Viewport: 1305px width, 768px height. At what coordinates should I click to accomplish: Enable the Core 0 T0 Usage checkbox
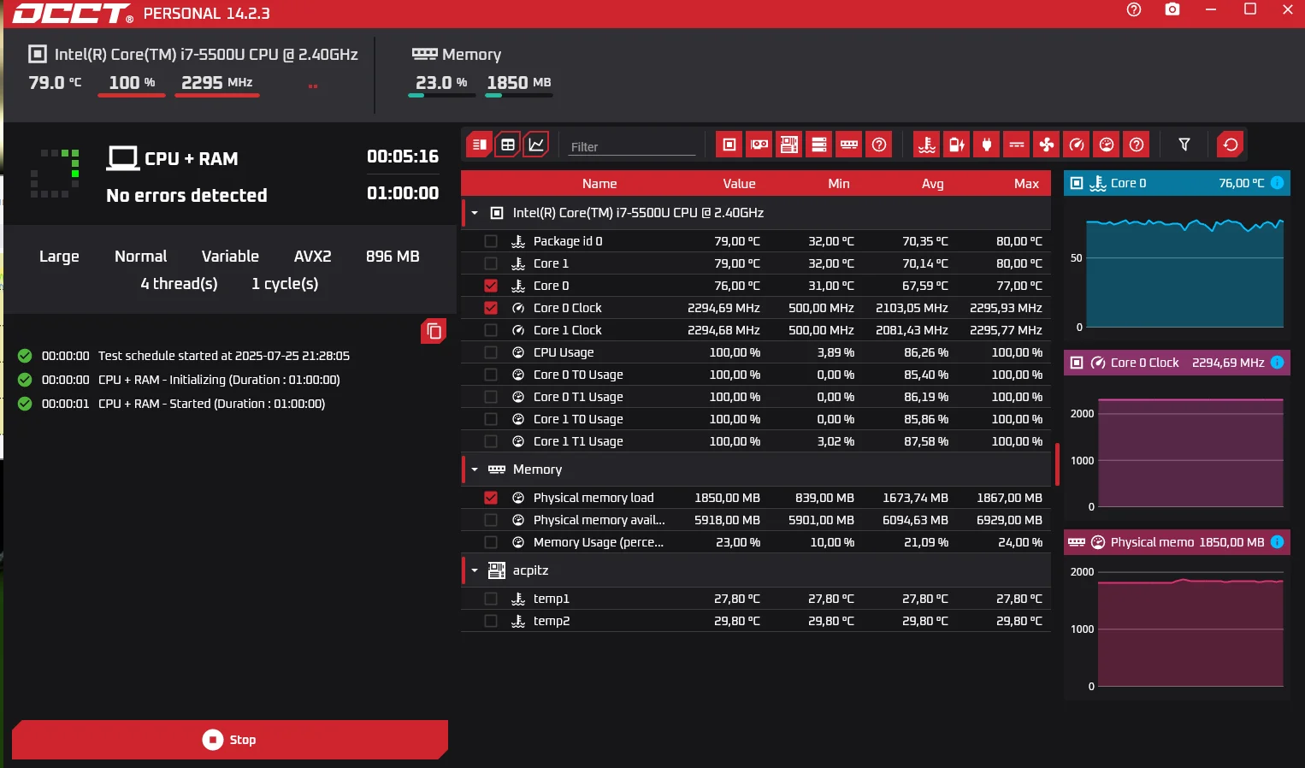click(x=491, y=375)
